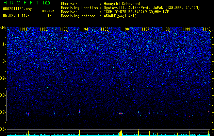
Task: Click the date stamp 05.02.01 11:30
Action: pos(17,16)
